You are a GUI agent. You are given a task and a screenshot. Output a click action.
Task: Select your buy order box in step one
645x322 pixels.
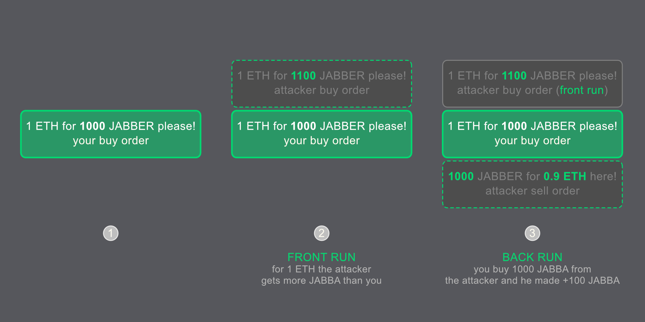[x=111, y=134]
